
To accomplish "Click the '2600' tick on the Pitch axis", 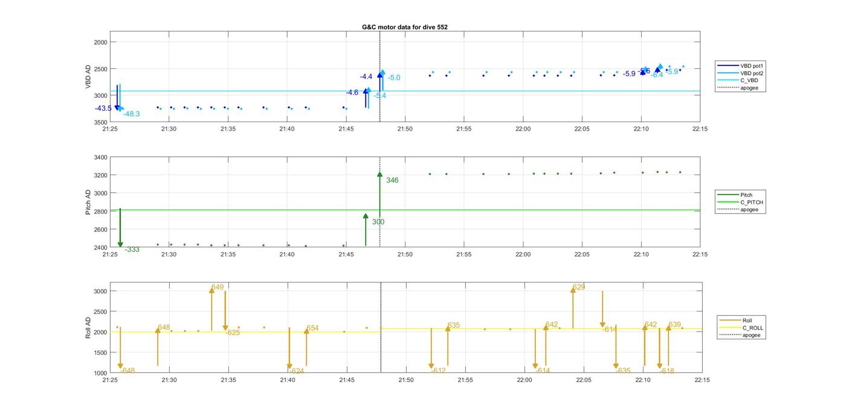I will point(100,229).
